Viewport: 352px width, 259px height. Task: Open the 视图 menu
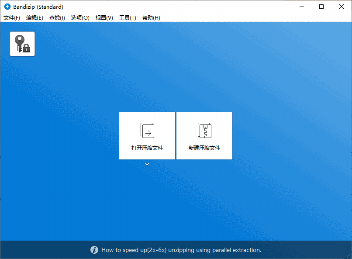coord(104,17)
